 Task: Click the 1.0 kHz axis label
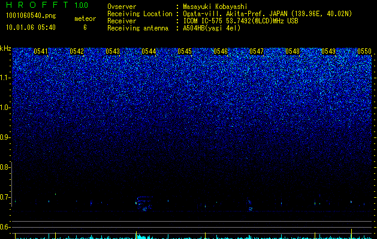tap(5, 108)
